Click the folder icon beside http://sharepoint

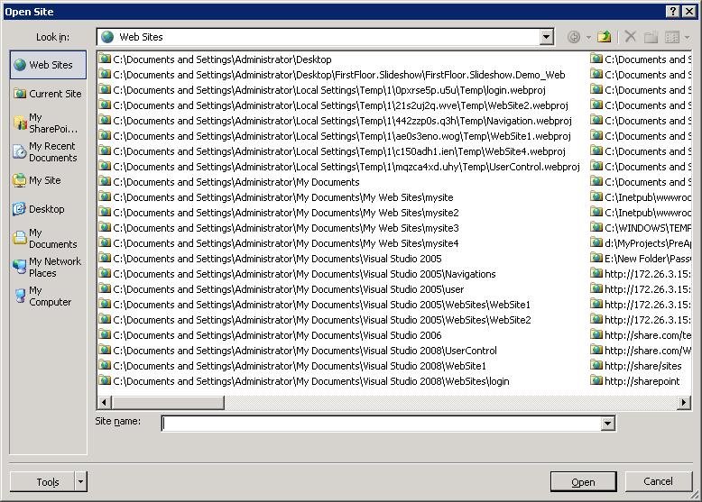tap(596, 380)
